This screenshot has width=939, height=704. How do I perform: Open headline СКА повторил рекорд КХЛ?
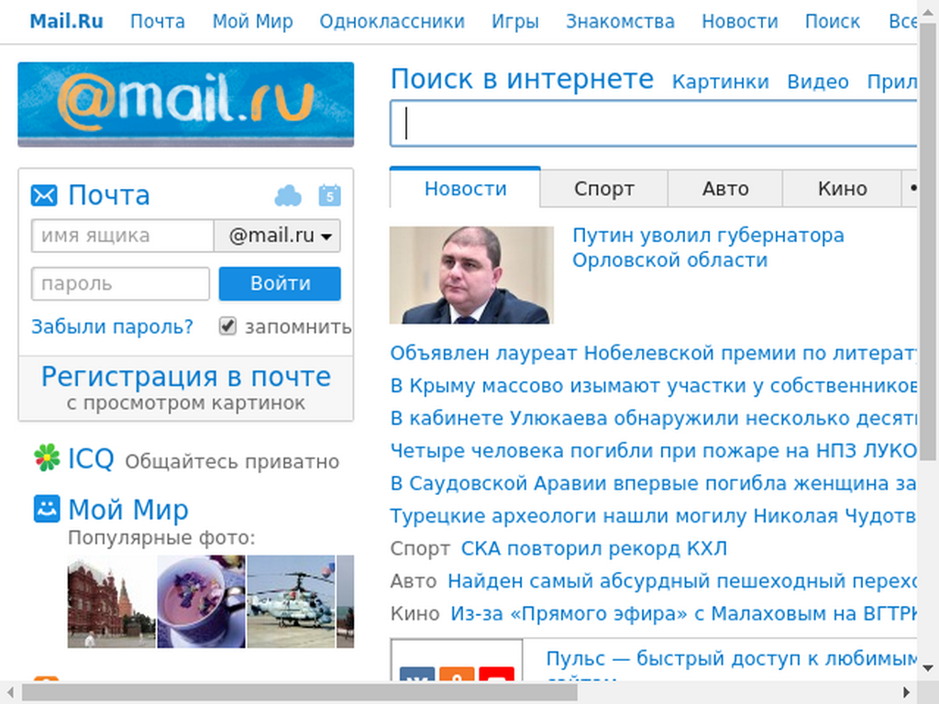tap(594, 548)
